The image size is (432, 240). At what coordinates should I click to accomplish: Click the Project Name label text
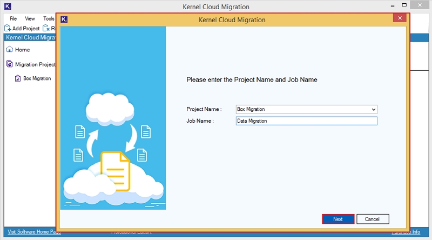(204, 109)
